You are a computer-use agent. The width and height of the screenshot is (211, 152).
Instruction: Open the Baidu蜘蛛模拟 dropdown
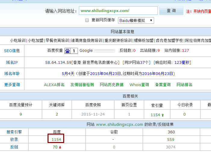click(136, 20)
